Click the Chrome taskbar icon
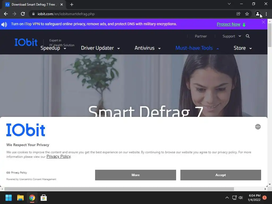 tap(32, 198)
